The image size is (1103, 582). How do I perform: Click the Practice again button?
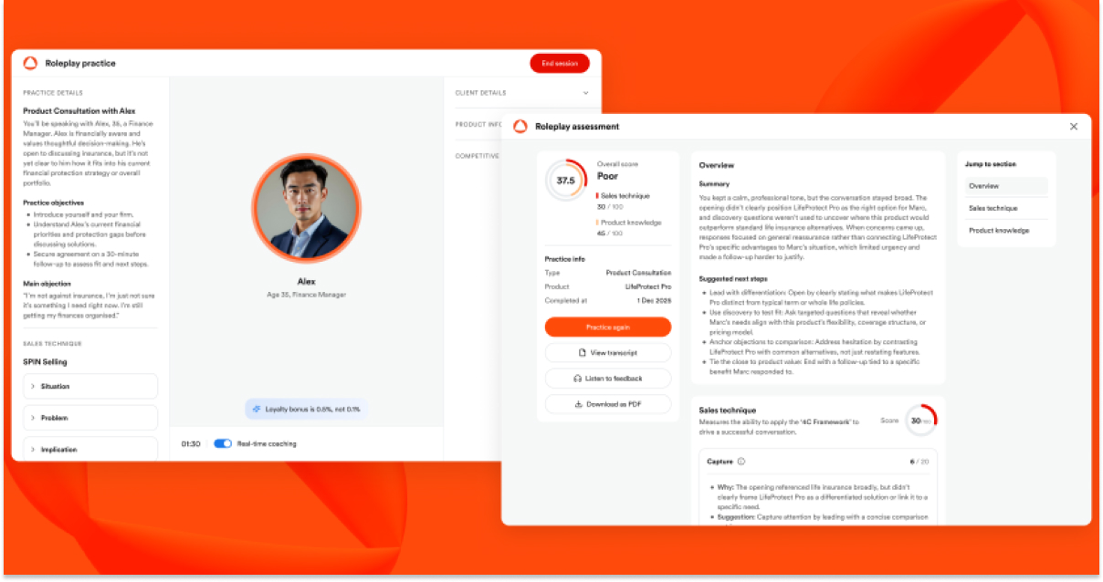pos(608,327)
